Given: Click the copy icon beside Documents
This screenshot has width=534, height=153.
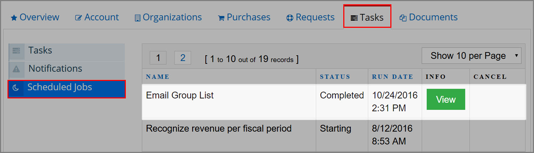Looking at the screenshot, I should pyautogui.click(x=403, y=18).
